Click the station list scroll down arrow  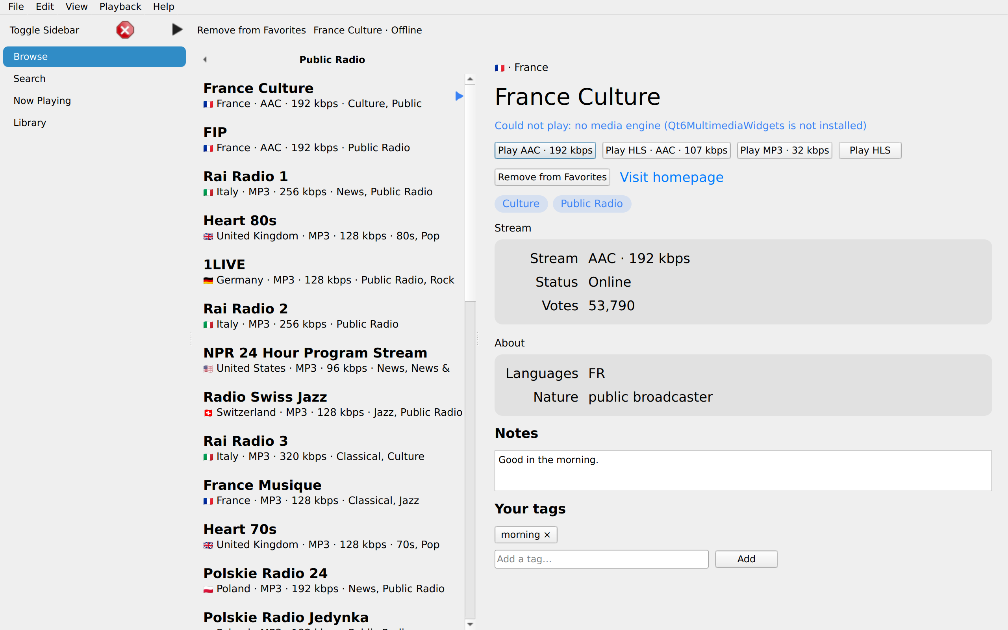click(x=470, y=624)
